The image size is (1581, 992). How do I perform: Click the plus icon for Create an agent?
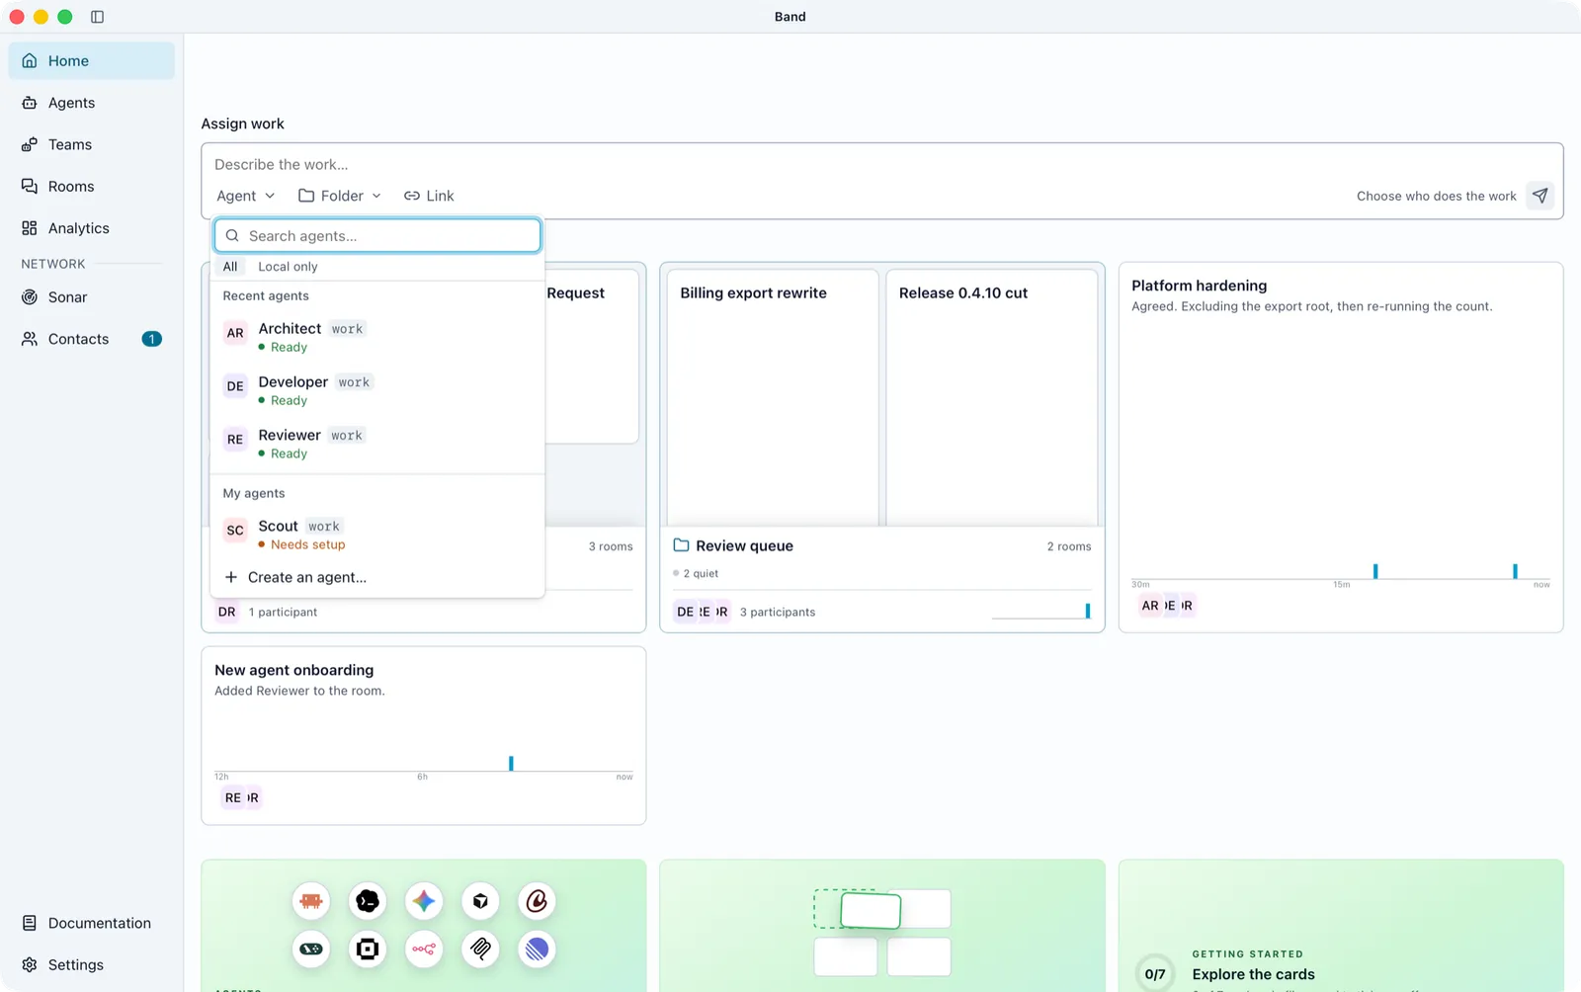(x=231, y=577)
